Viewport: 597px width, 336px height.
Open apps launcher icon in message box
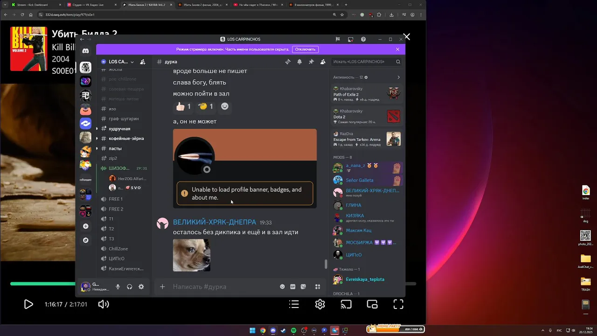pos(318,287)
